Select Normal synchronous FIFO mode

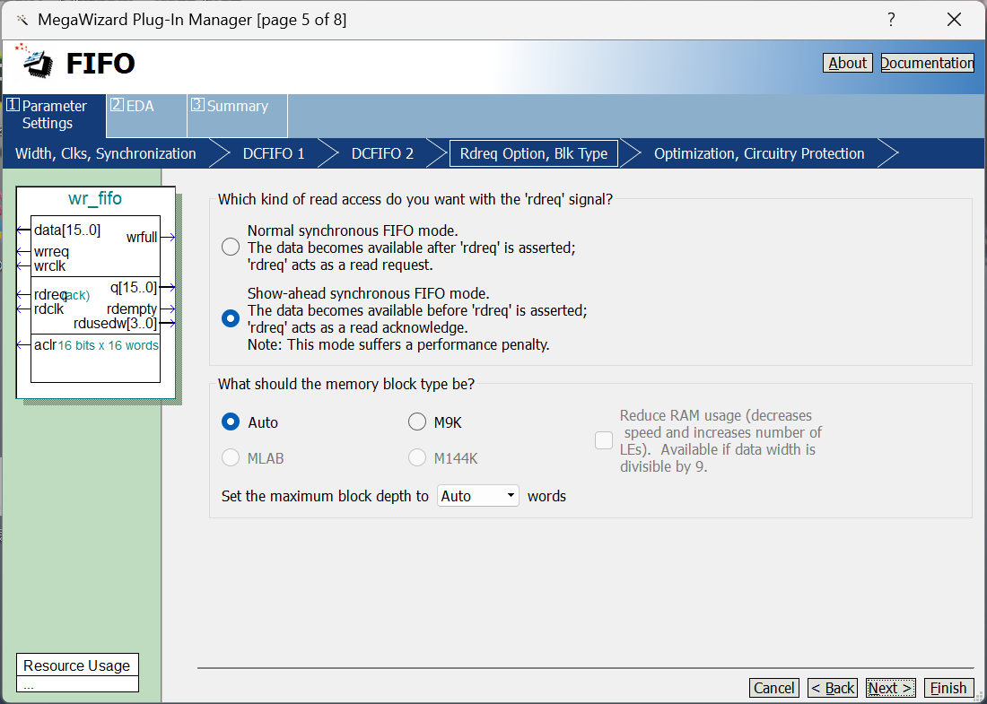[x=231, y=247]
